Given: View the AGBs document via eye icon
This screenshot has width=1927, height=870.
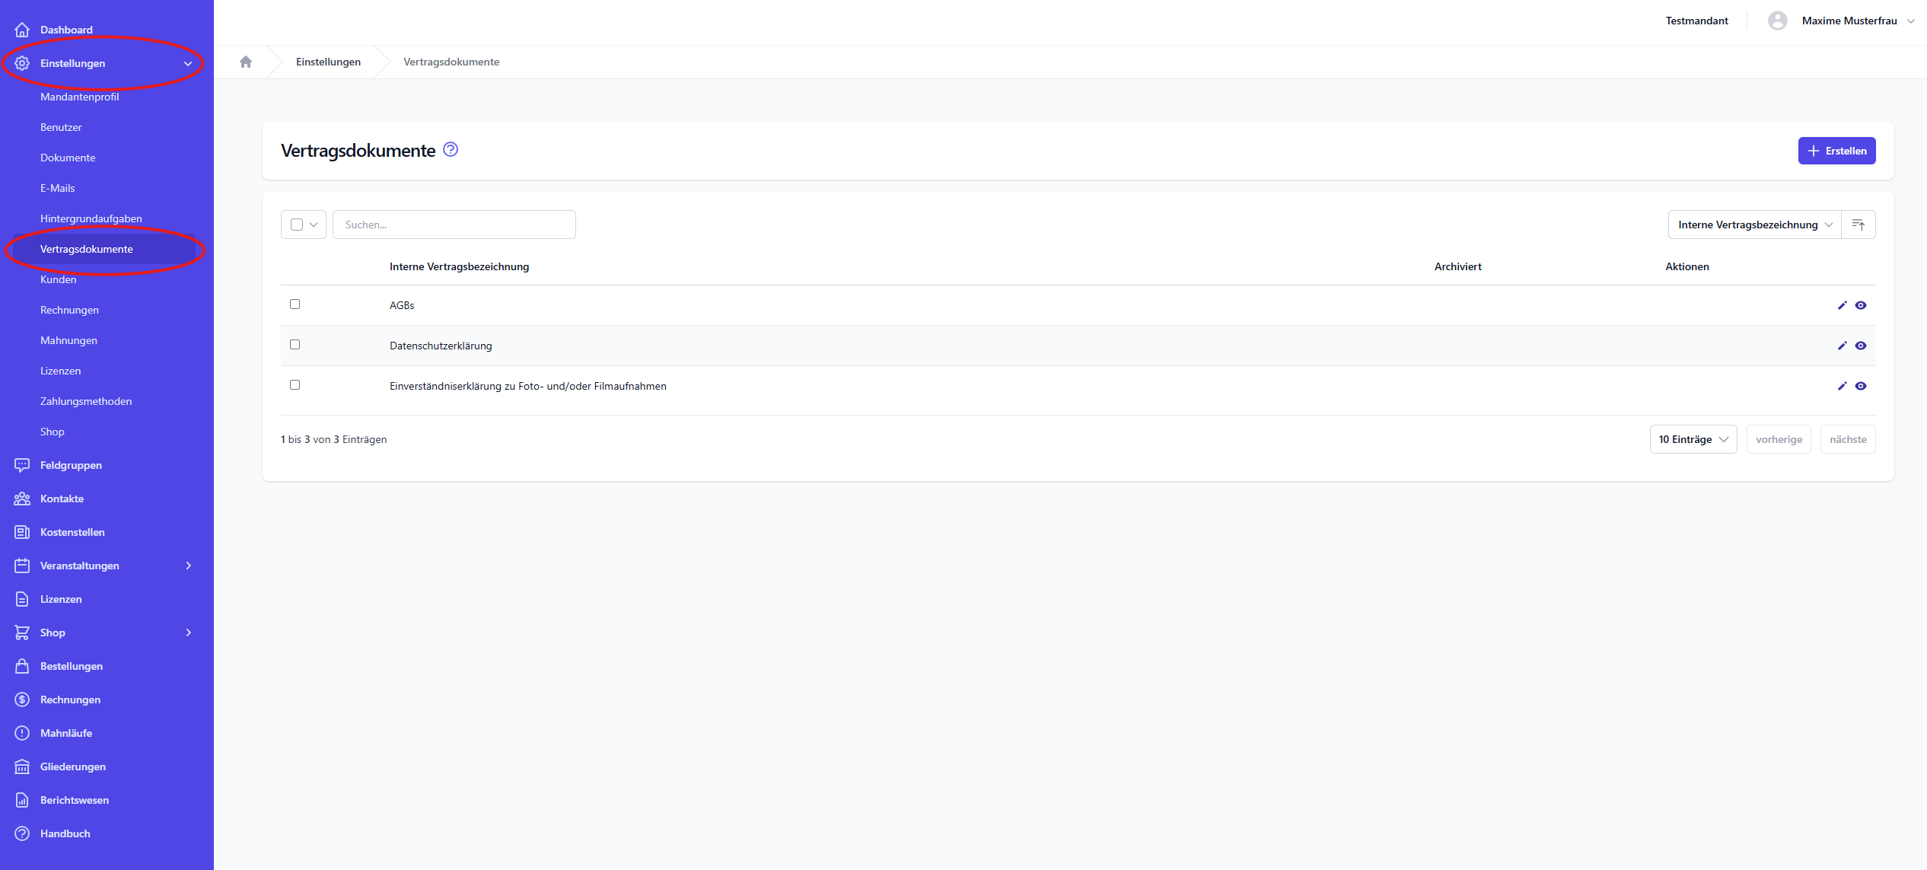Looking at the screenshot, I should 1861,305.
